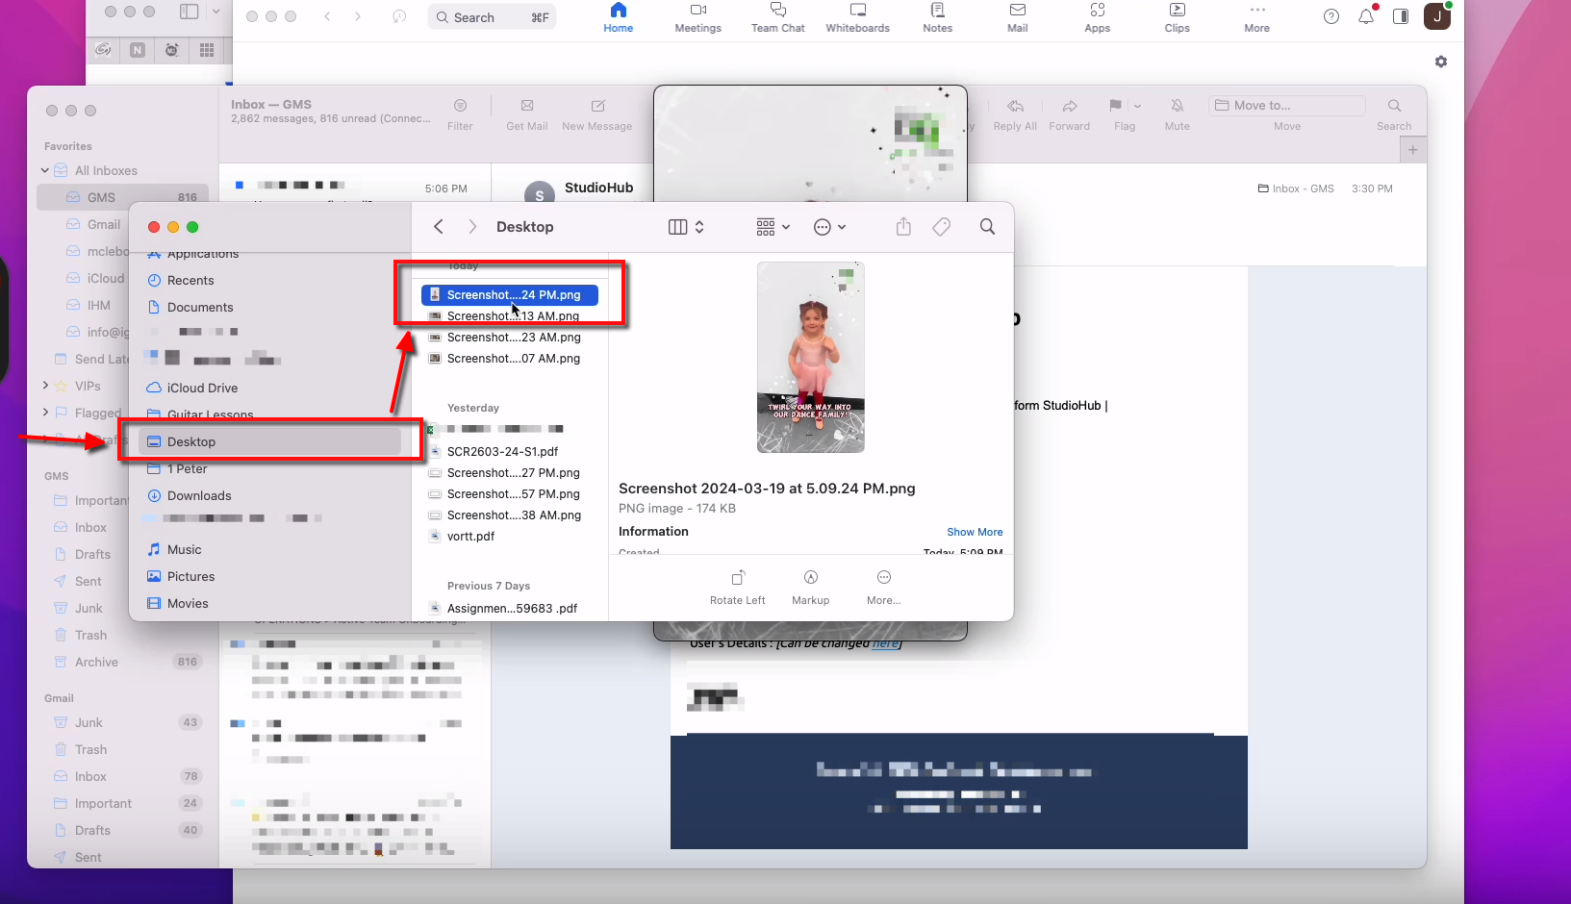
Task: Open Zoom Team Chat tab
Action: [777, 17]
